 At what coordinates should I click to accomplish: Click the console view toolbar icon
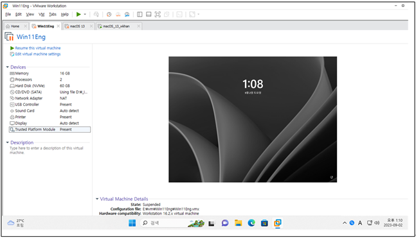tap(179, 14)
